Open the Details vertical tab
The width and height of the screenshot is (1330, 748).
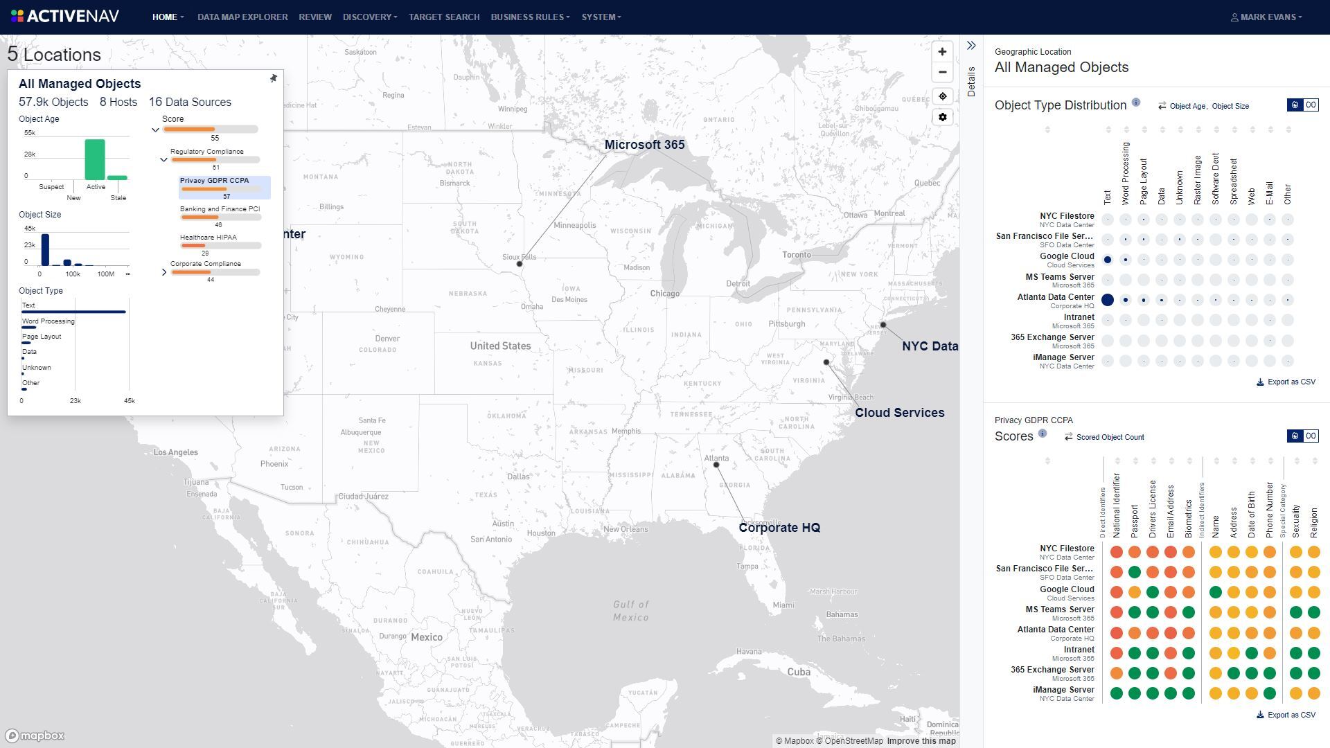point(971,82)
